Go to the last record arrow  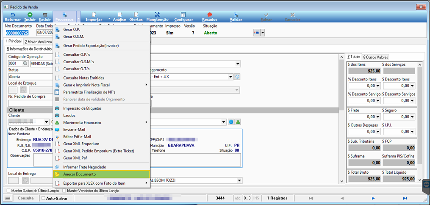pyautogui.click(x=405, y=198)
